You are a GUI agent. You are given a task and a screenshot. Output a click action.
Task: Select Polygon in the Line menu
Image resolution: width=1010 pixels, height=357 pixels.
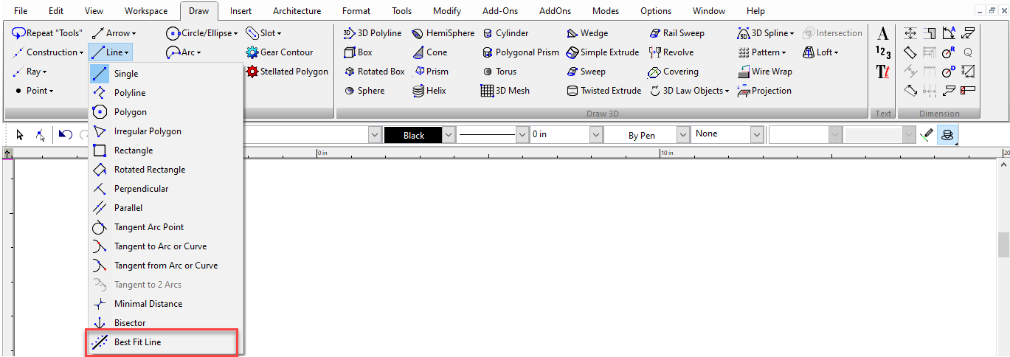165,112
